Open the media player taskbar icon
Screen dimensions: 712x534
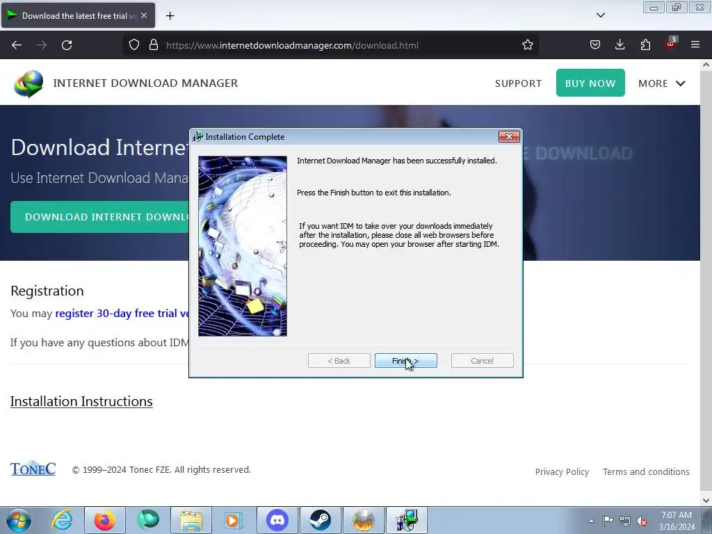click(x=234, y=520)
